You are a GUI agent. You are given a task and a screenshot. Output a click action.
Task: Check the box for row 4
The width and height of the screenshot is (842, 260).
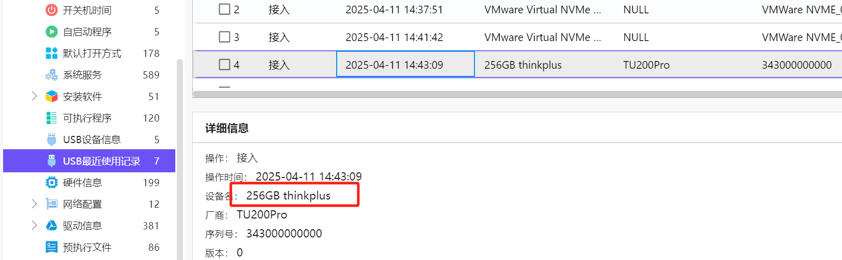224,65
